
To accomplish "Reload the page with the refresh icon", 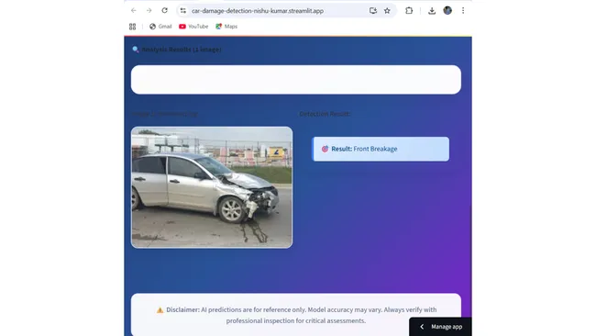I will click(164, 11).
